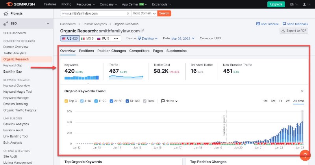This screenshot has height=165, width=315.
Task: Open the user account icon
Action: coord(304,4)
